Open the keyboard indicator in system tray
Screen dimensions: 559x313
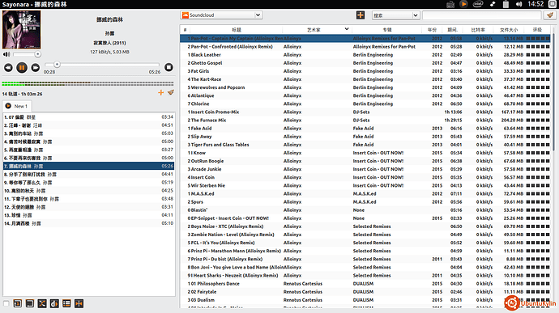[450, 4]
